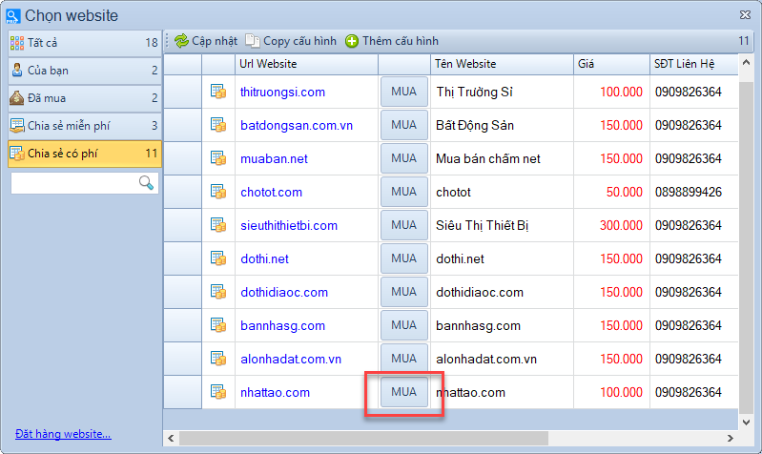
Task: Open the Đã mua category
Action: (x=85, y=98)
